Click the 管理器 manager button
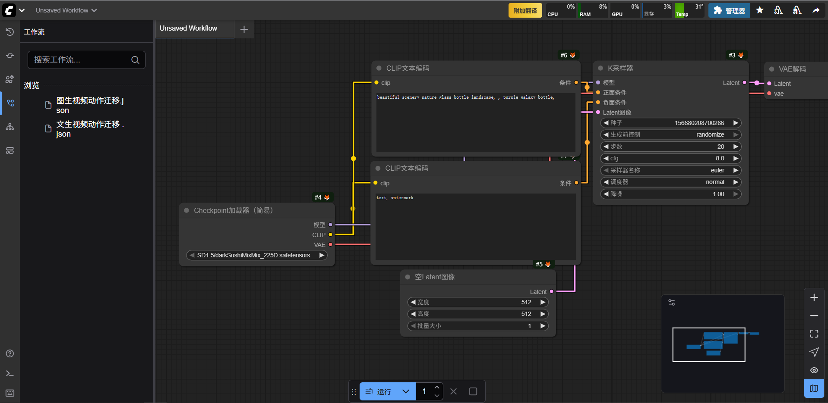 [729, 10]
